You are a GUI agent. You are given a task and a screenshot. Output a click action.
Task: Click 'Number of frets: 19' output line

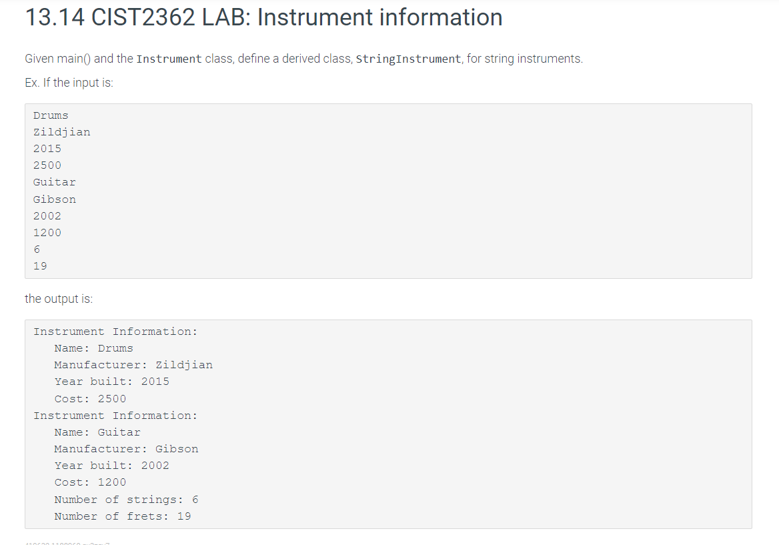[123, 516]
